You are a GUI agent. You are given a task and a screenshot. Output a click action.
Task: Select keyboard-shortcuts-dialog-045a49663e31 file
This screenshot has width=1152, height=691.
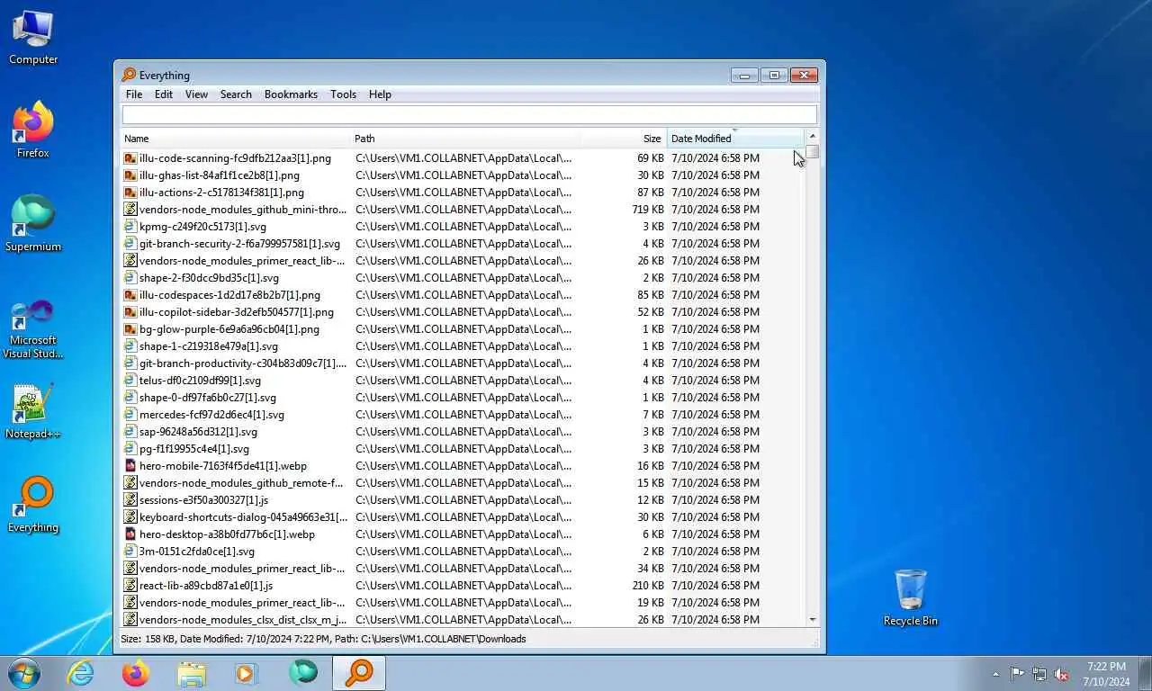tap(243, 517)
